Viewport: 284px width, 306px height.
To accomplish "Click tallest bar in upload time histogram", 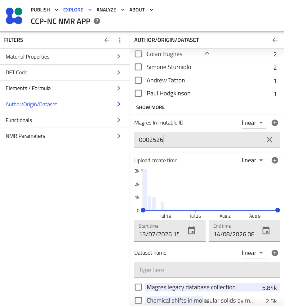I will (145, 190).
